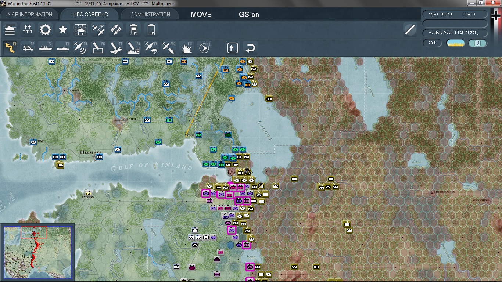Click the 186 admin points counter
This screenshot has width=502, height=282.
(433, 43)
